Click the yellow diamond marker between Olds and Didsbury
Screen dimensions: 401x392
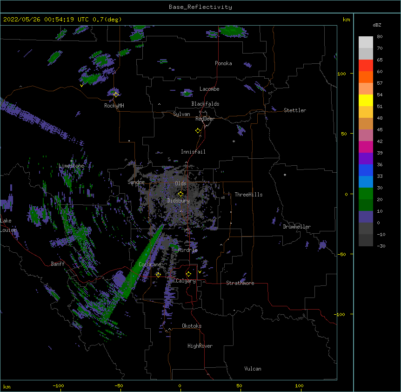[x=180, y=194]
